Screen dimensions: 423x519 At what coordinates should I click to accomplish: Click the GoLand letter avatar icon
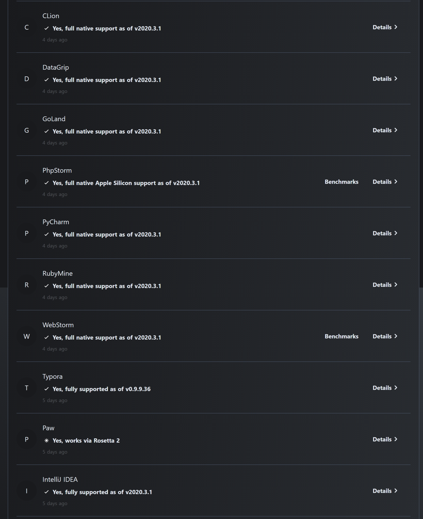coord(27,131)
